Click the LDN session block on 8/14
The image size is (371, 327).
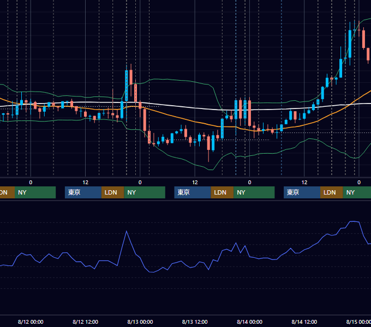(332, 192)
